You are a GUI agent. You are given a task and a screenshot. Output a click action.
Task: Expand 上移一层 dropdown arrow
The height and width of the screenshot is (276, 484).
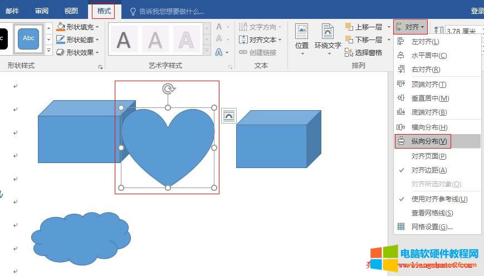(x=389, y=27)
